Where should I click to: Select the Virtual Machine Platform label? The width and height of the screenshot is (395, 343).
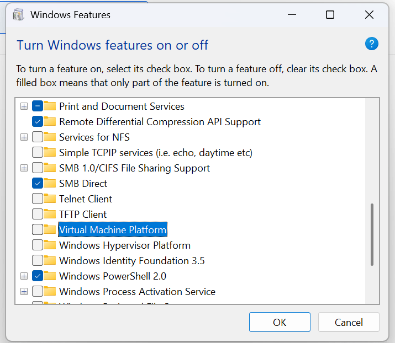coord(113,229)
